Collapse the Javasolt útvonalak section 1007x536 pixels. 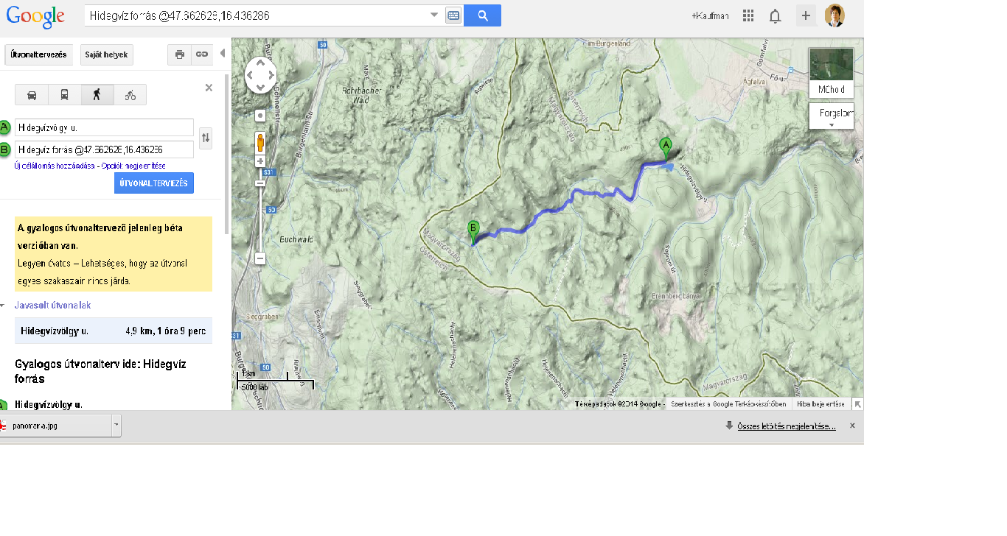click(2, 305)
